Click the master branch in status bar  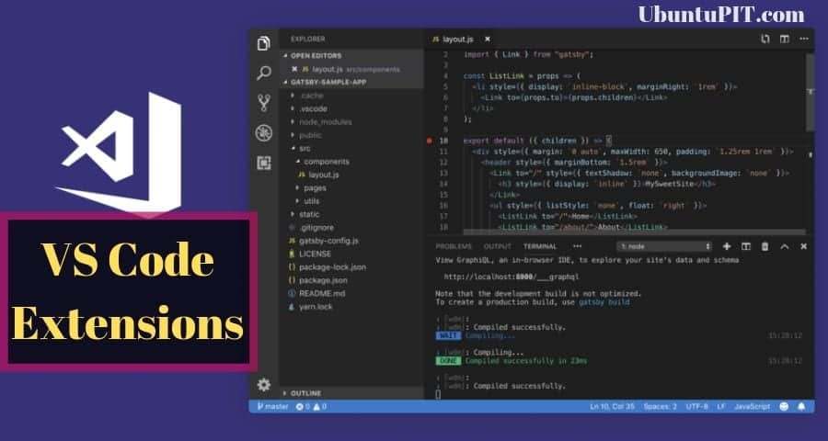(273, 406)
